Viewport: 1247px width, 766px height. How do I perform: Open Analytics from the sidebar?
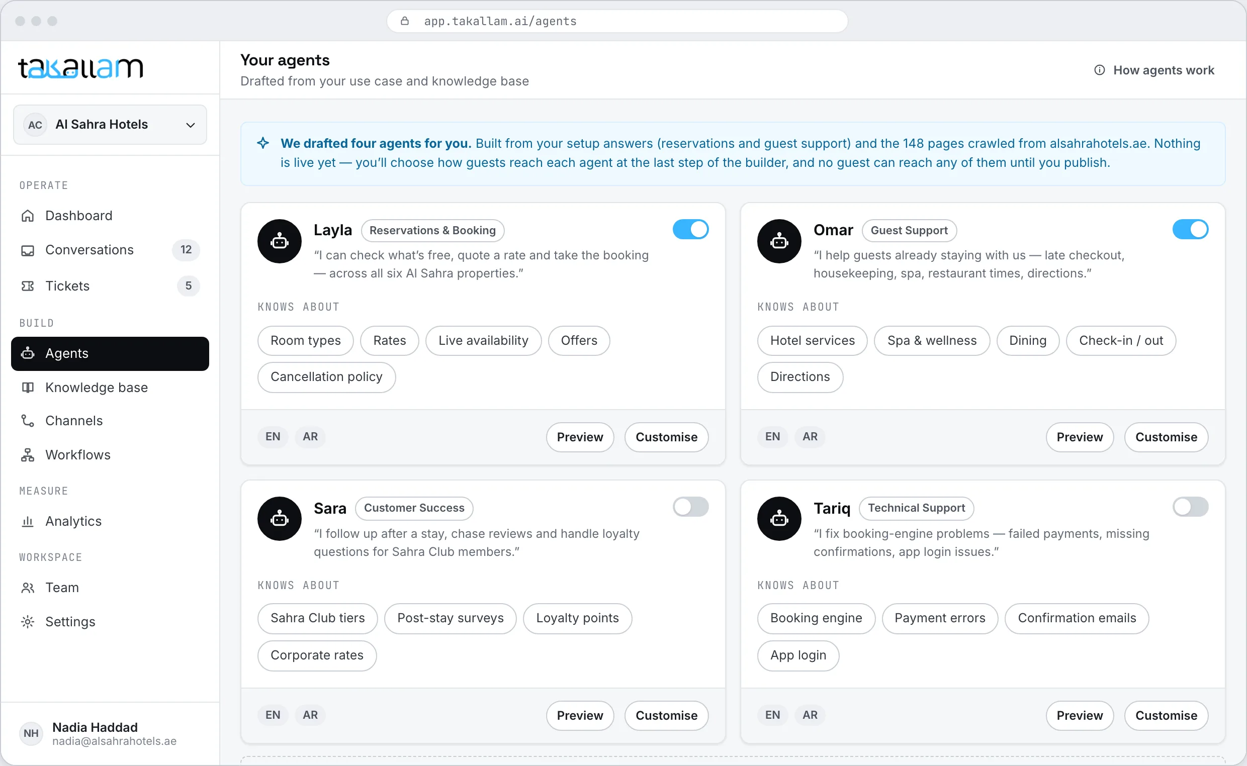[110, 521]
